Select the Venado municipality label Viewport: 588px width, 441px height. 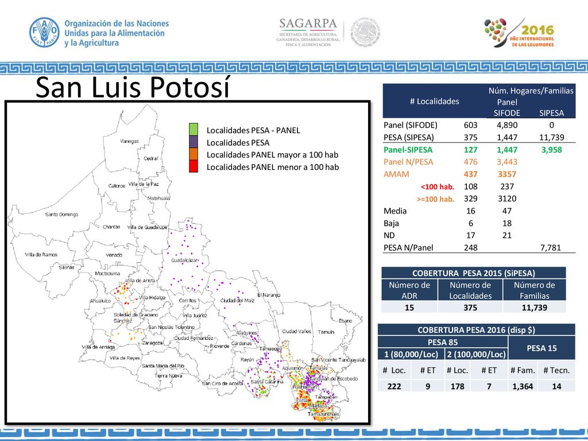click(114, 255)
